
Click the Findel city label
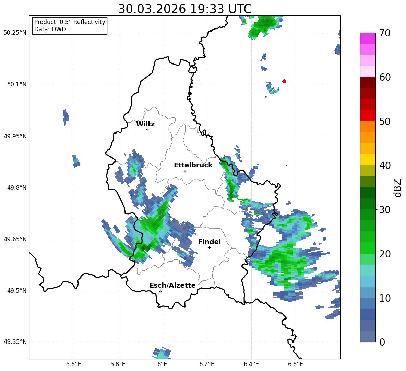pyautogui.click(x=210, y=242)
